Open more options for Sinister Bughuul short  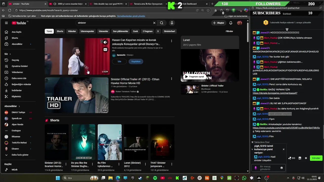point(92,164)
